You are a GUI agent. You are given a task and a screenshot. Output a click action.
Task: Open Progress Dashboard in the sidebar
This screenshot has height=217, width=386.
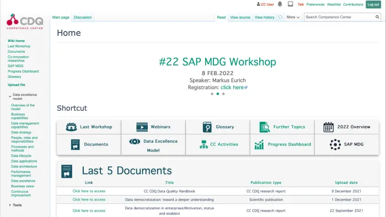(x=23, y=71)
